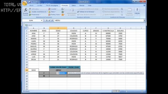Open Financieras functions list
168x94 pixels.
35,15
